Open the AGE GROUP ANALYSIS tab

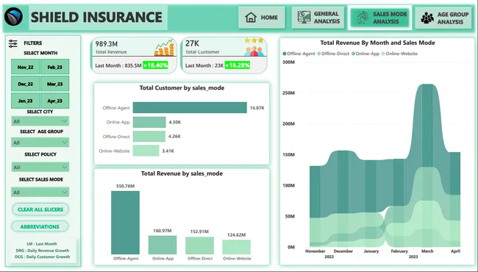tap(443, 18)
